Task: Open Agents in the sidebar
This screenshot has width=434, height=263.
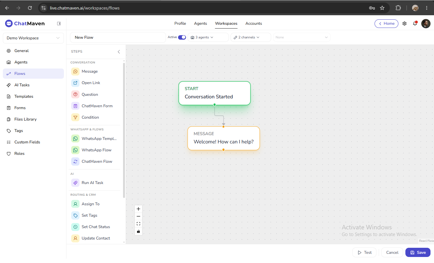Action: pos(33,62)
